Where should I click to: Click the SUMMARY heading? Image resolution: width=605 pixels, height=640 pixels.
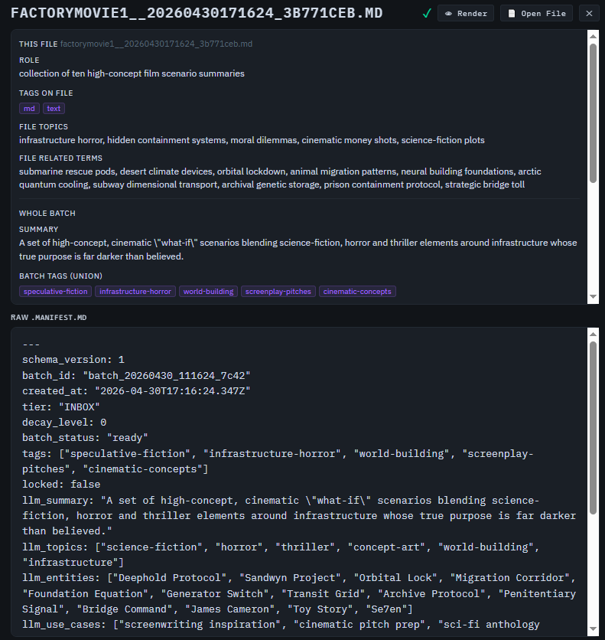(x=39, y=230)
